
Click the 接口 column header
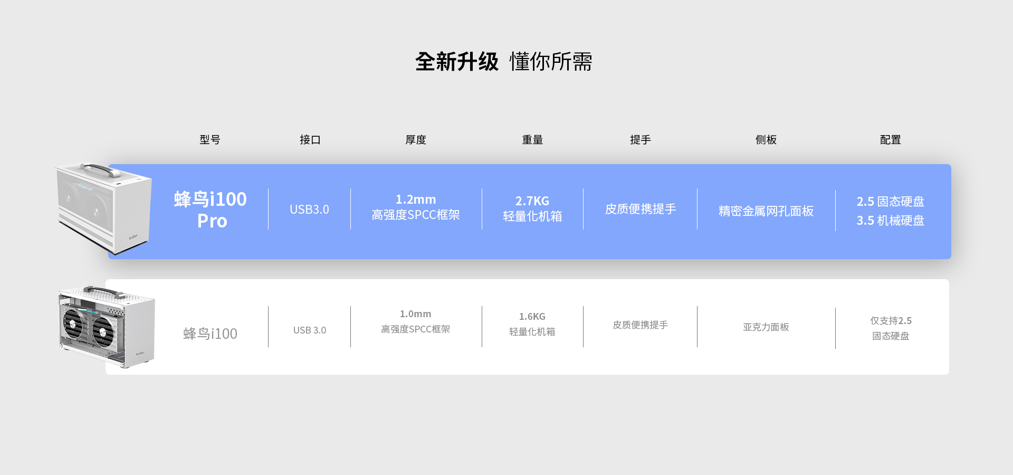pos(310,140)
